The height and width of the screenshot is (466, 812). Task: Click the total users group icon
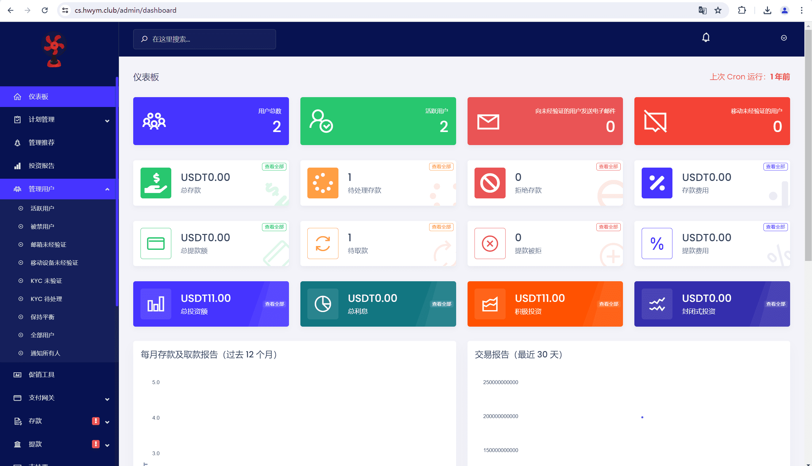coord(154,121)
